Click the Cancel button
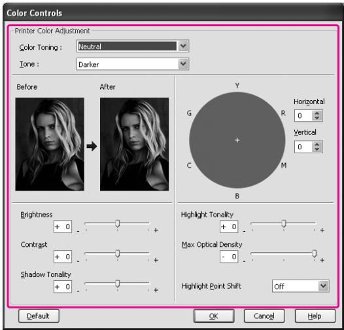The height and width of the screenshot is (330, 344). 264,316
